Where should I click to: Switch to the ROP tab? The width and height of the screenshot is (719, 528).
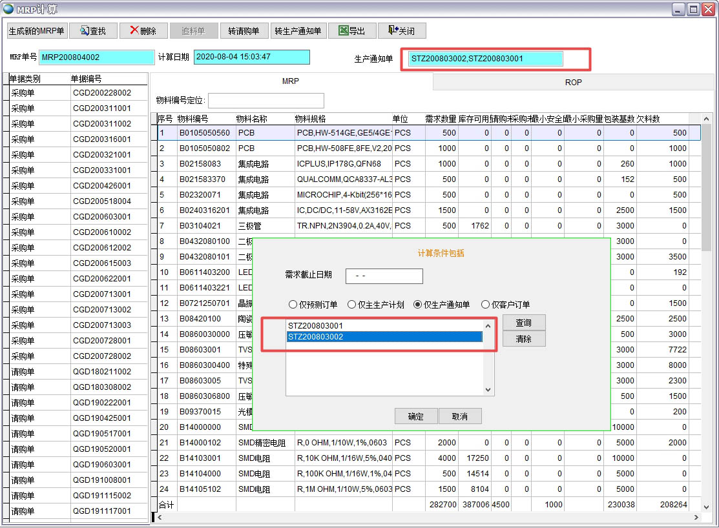(573, 82)
